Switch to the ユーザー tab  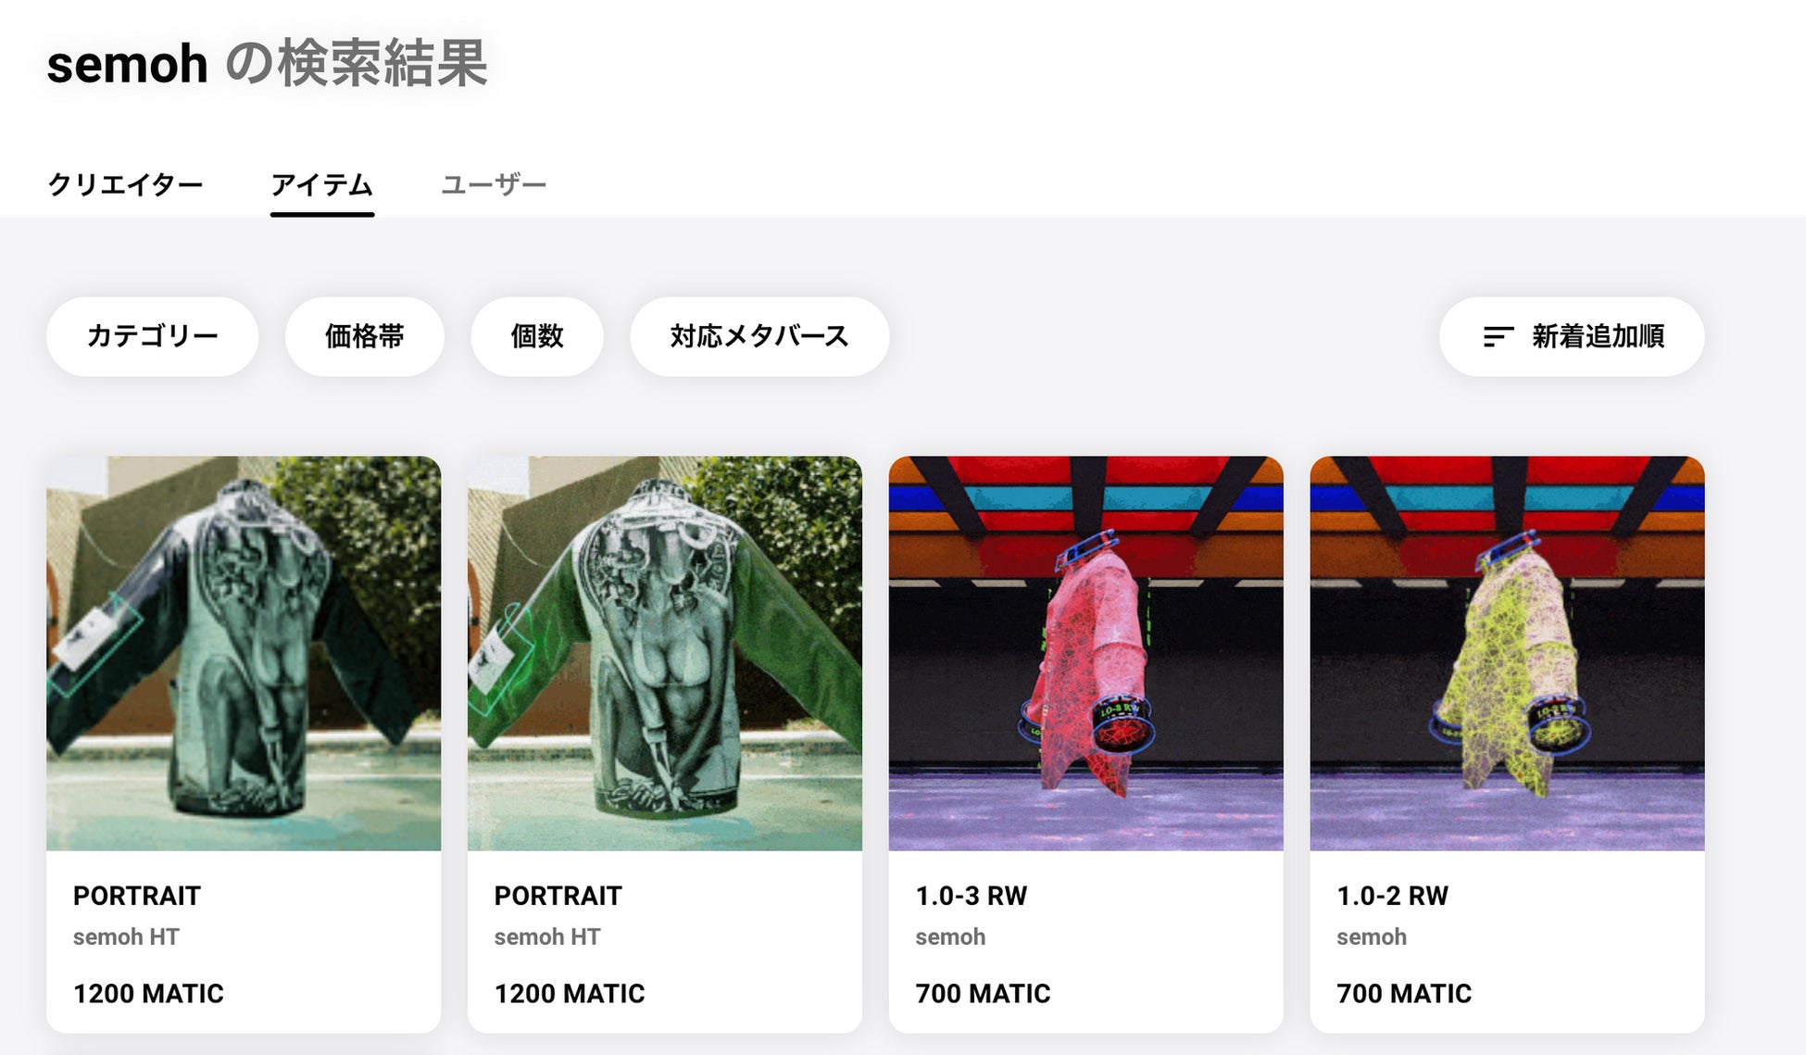click(x=494, y=185)
